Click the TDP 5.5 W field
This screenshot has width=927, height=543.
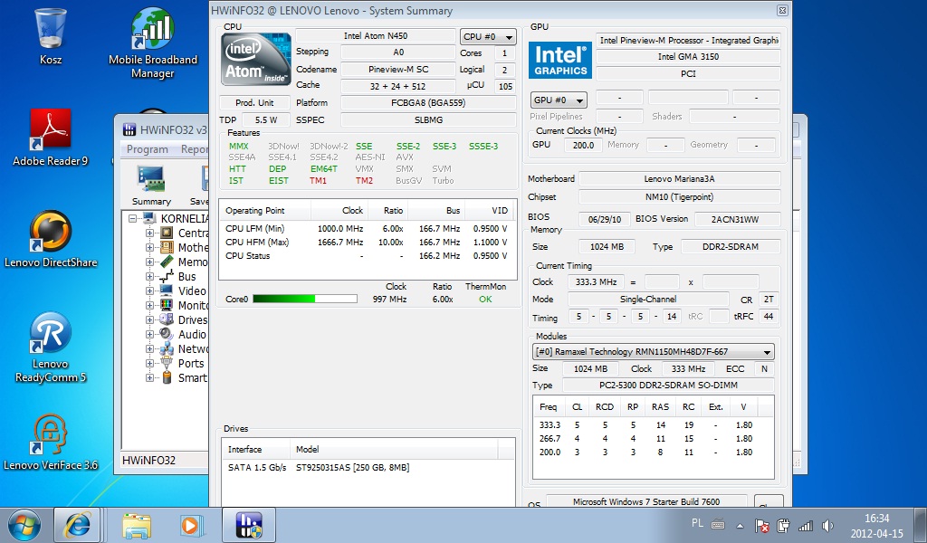coord(266,120)
